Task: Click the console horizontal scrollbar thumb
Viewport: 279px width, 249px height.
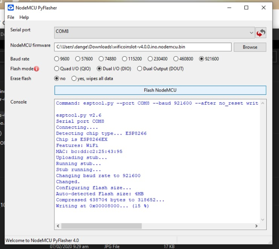Action: point(101,226)
